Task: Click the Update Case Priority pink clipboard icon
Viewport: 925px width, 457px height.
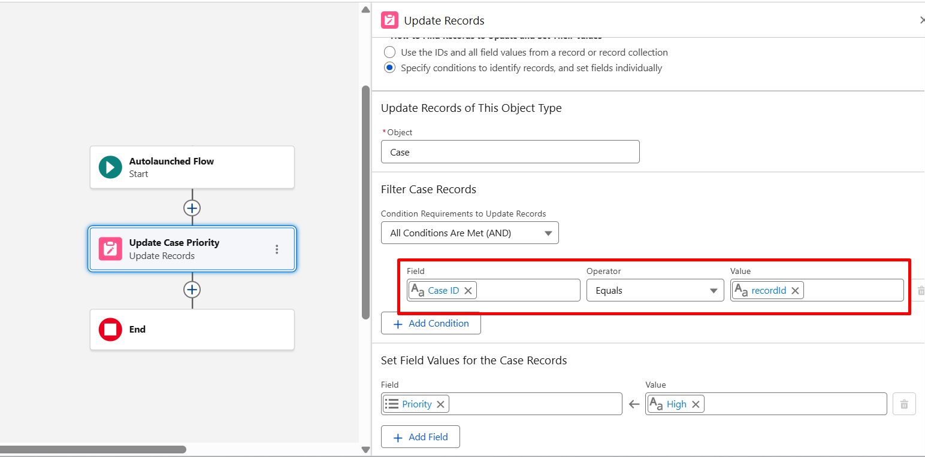Action: point(110,248)
